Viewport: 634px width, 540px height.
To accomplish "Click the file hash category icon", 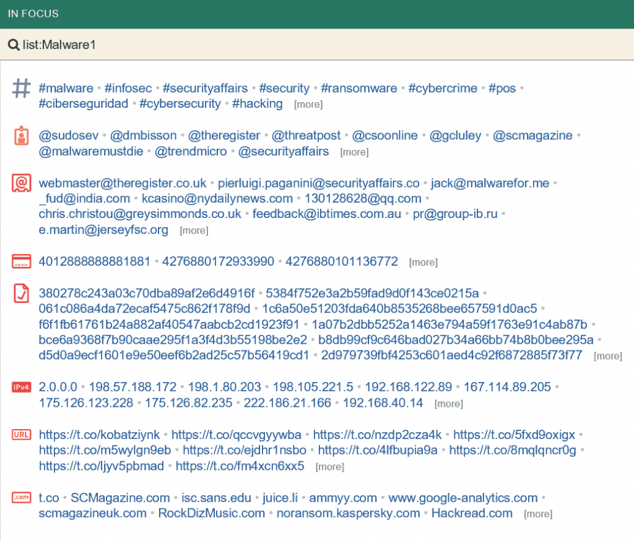I will pos(22,293).
